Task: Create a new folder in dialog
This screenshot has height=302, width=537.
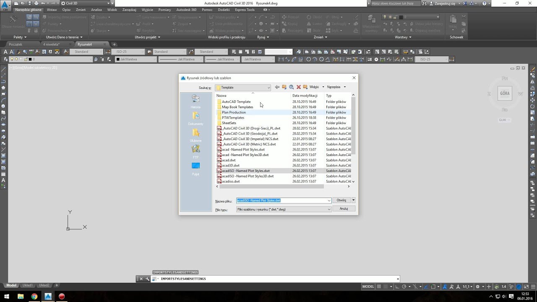Action: click(305, 87)
